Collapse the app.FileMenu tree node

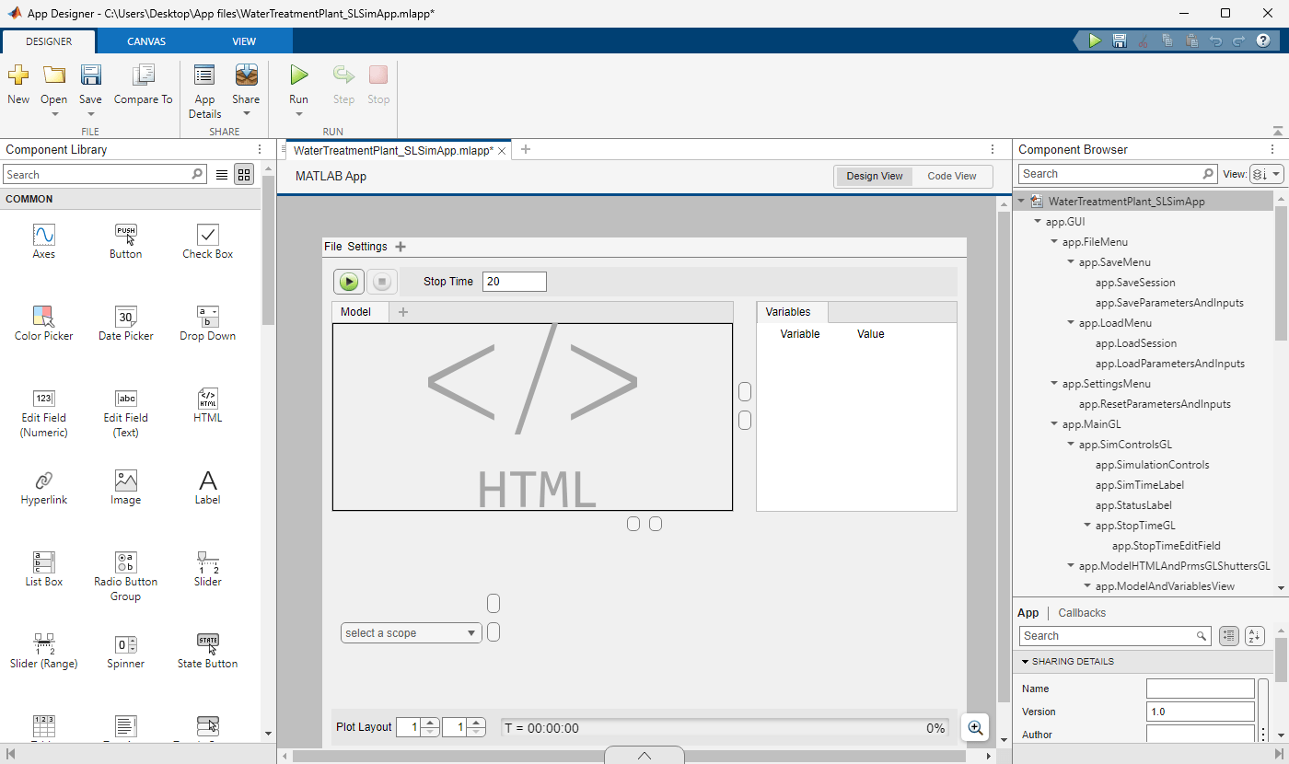1054,242
